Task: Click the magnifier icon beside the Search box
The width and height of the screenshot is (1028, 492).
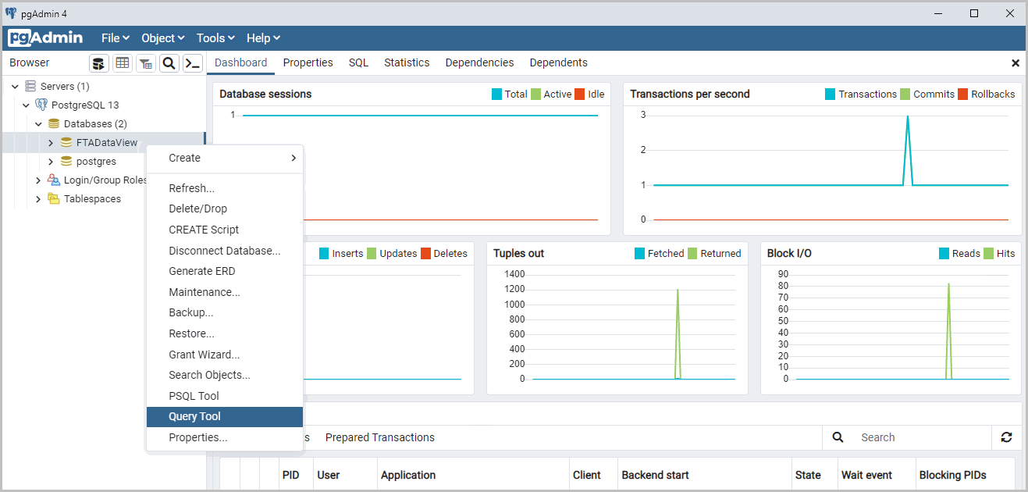Action: pyautogui.click(x=838, y=437)
